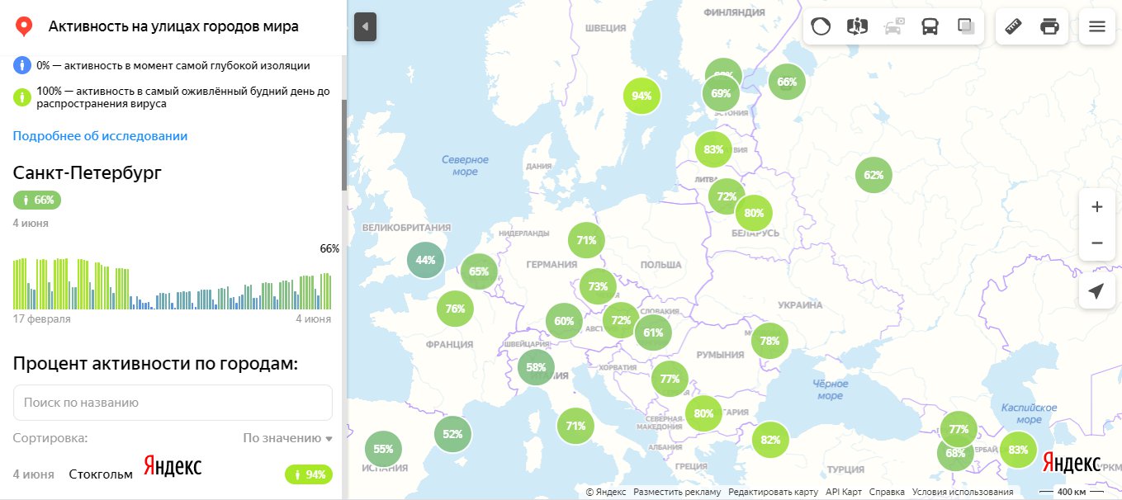Open 'Разместить рекламу' footer link
The height and width of the screenshot is (500, 1122).
[677, 492]
